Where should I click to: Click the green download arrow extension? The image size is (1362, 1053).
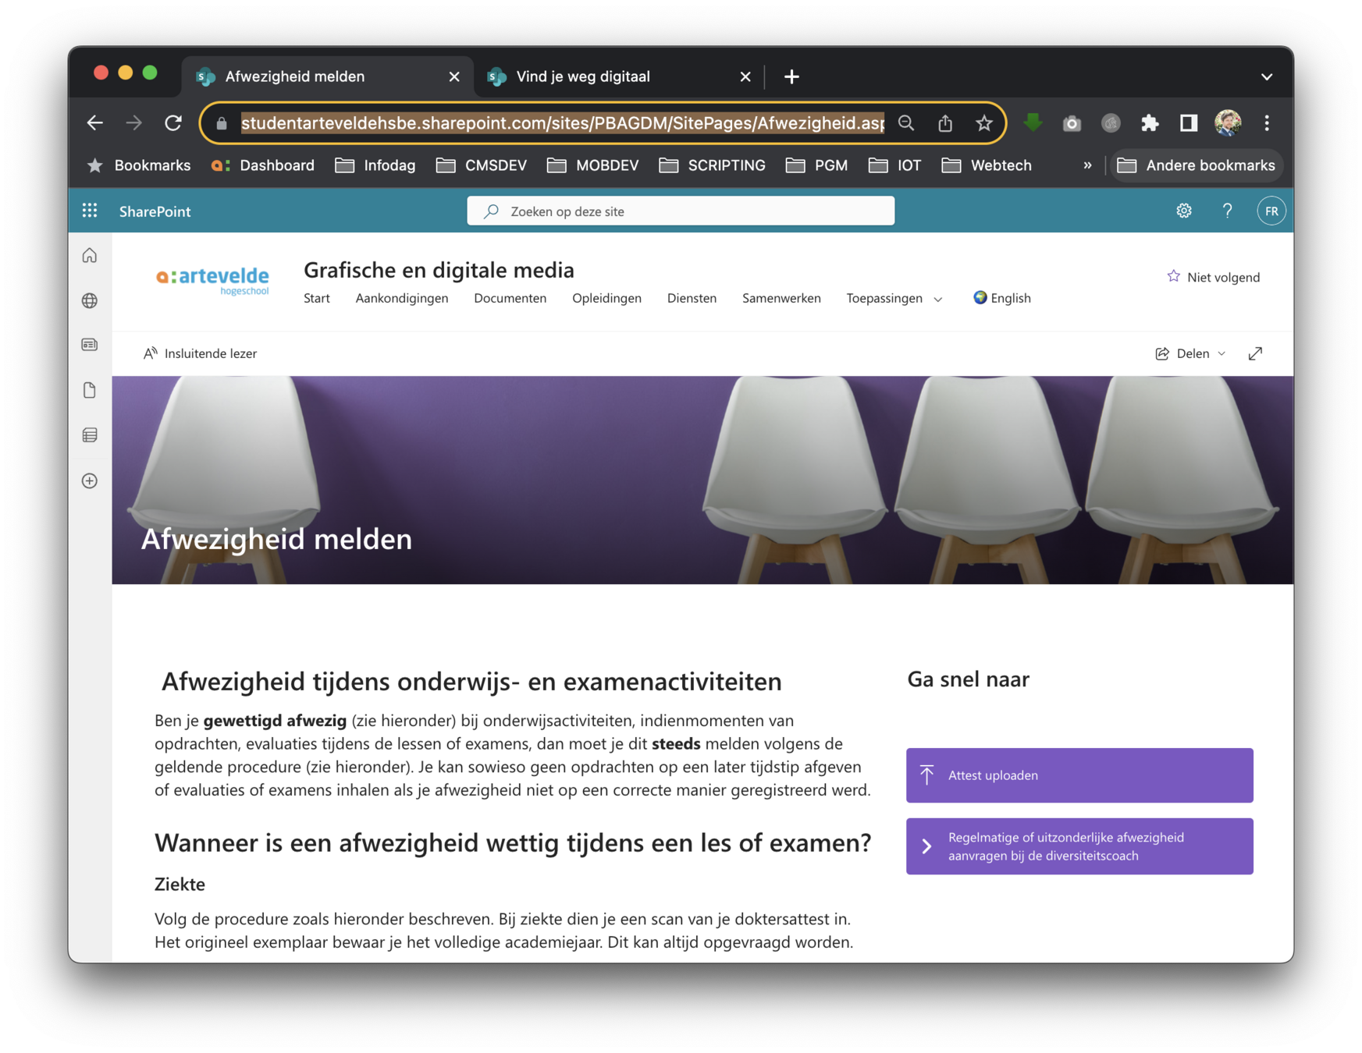click(1033, 122)
